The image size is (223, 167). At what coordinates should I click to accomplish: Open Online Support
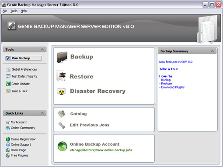(x=21, y=145)
